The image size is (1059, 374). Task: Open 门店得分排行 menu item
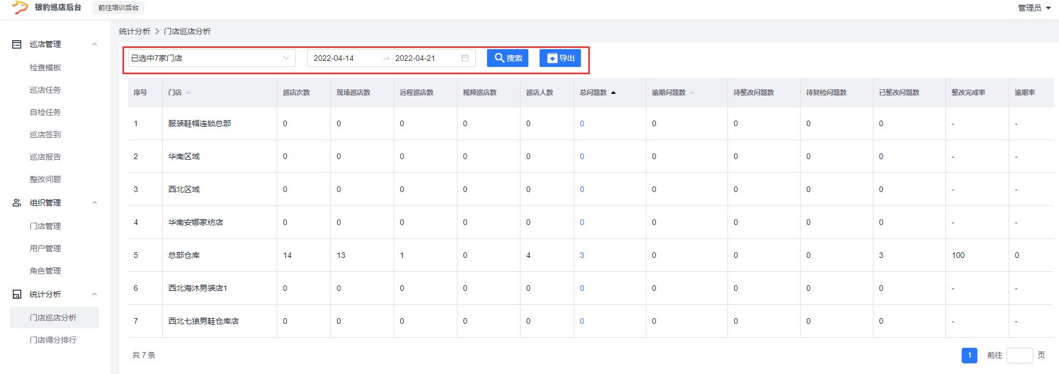[53, 340]
